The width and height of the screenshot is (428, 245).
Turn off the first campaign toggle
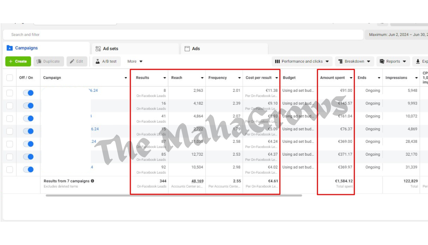coord(28,93)
